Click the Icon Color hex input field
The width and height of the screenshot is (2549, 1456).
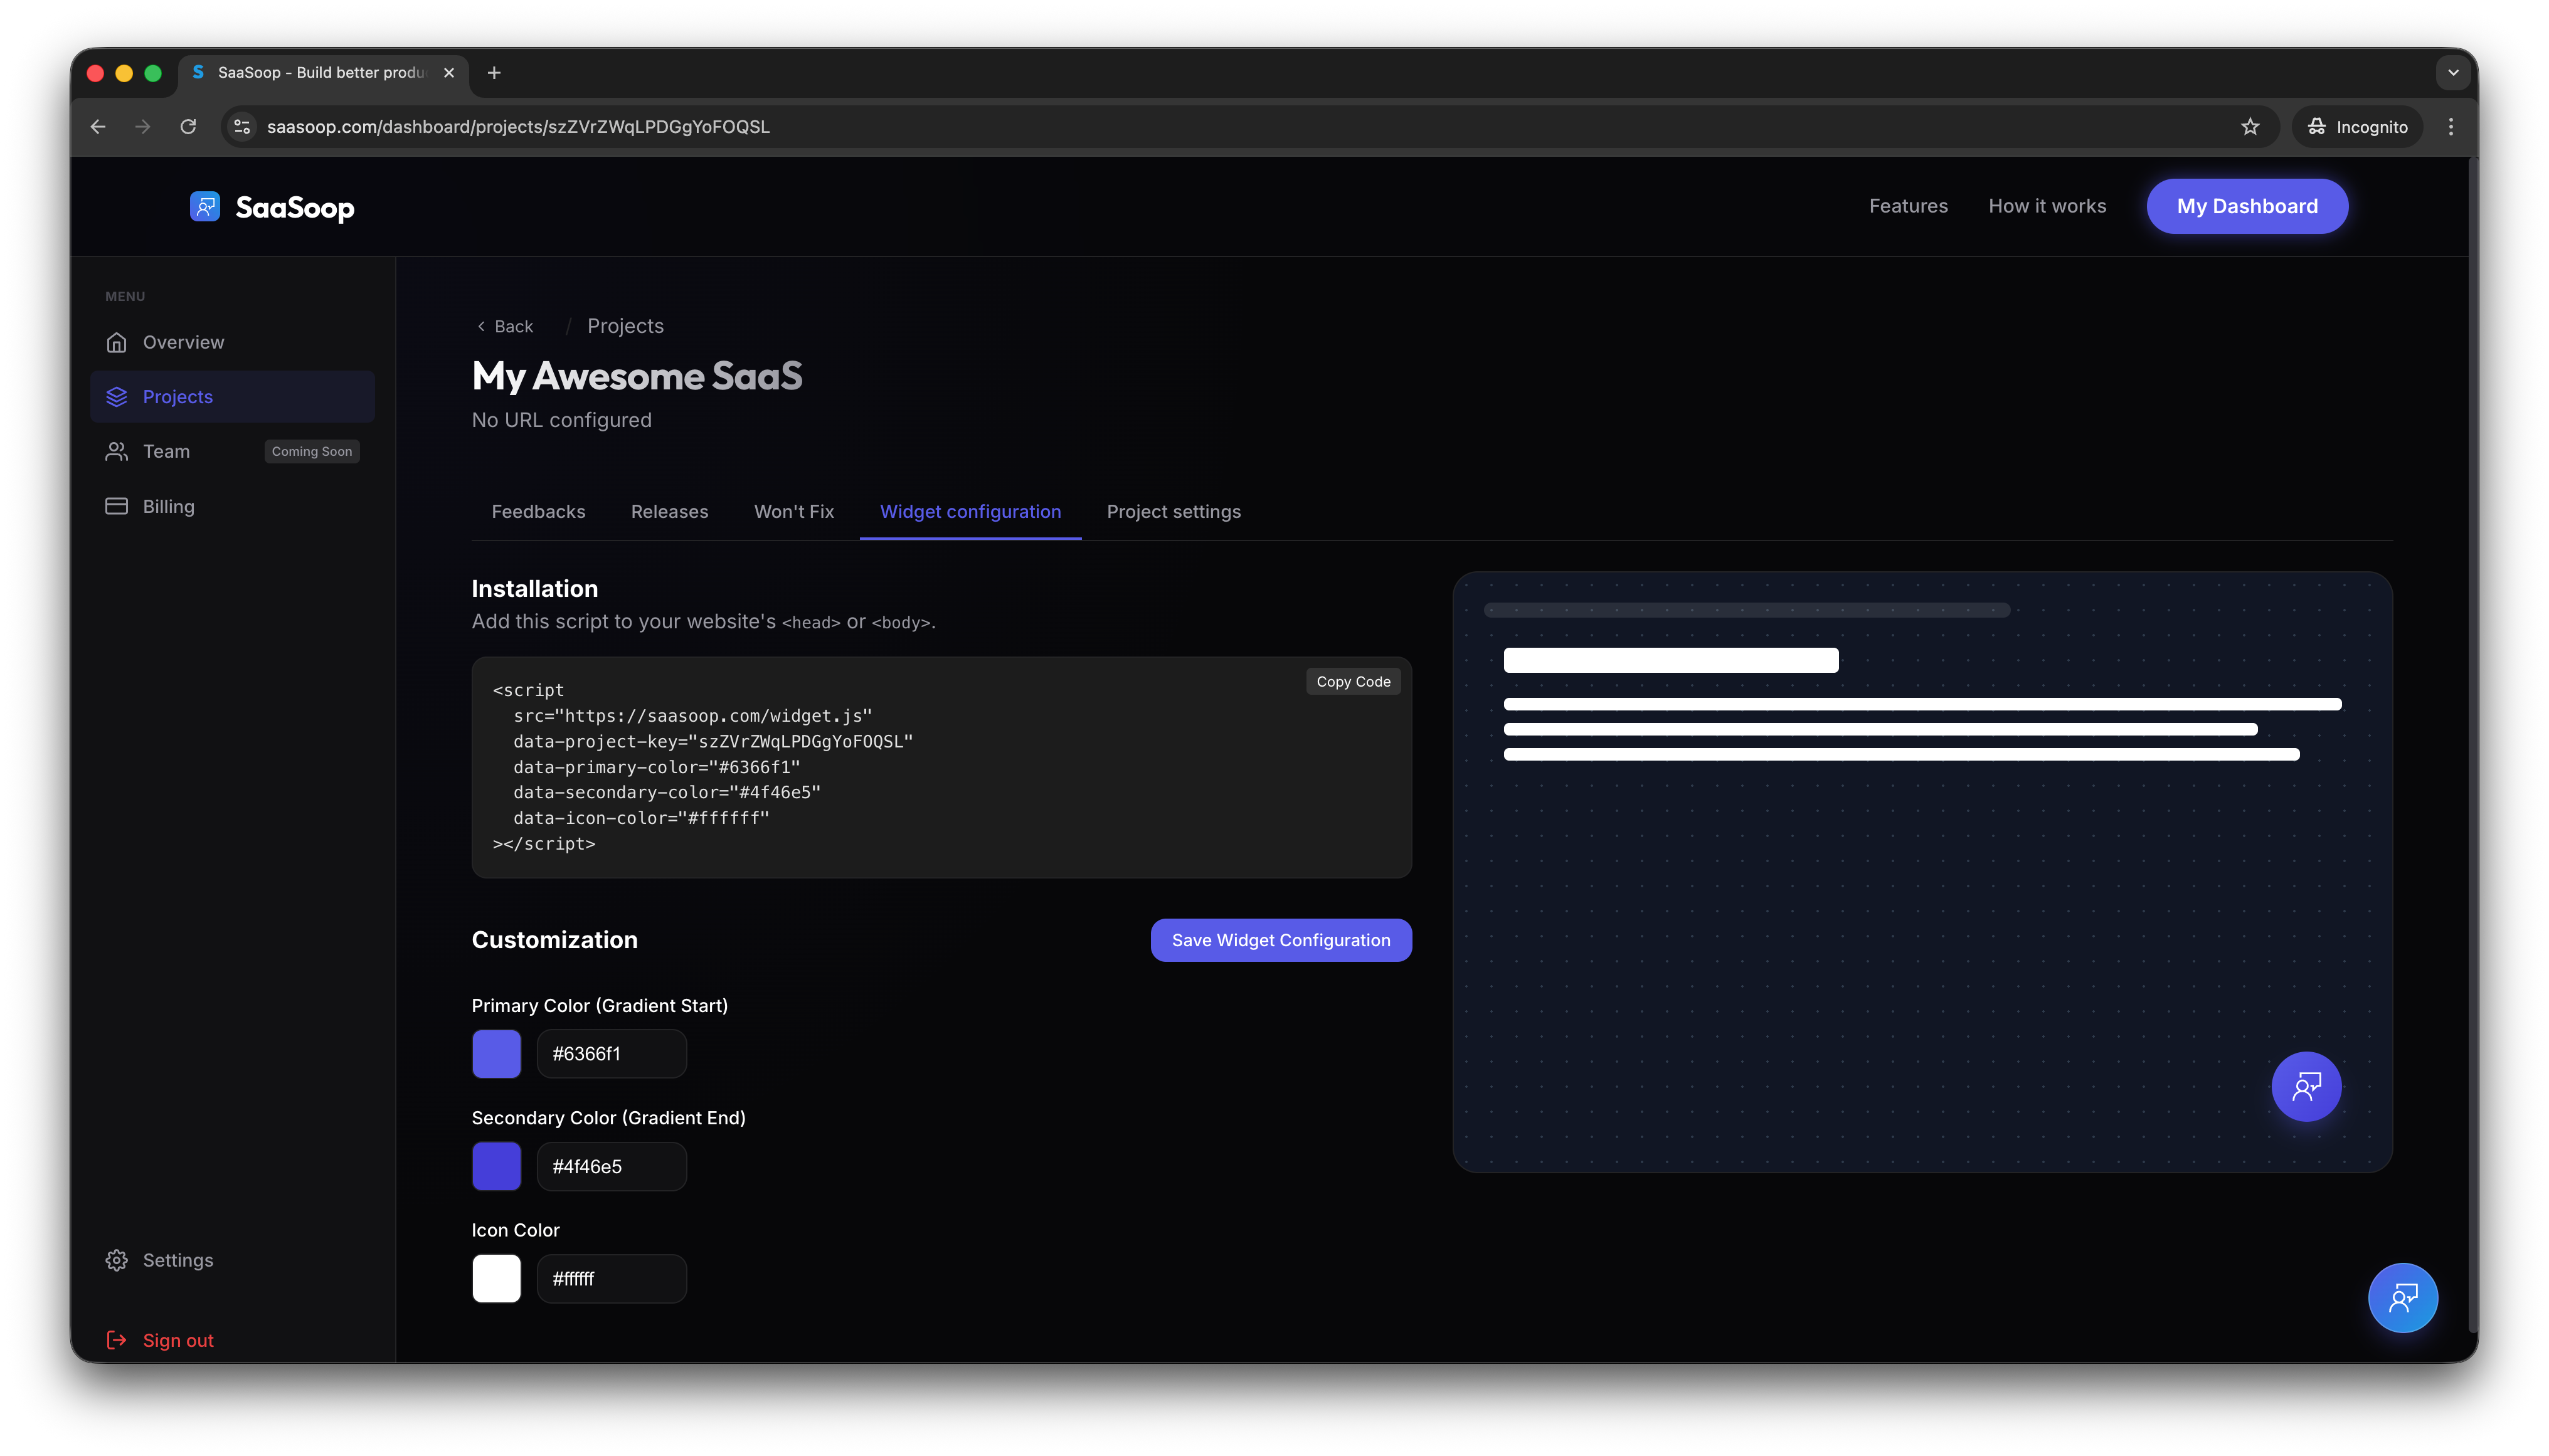point(613,1278)
